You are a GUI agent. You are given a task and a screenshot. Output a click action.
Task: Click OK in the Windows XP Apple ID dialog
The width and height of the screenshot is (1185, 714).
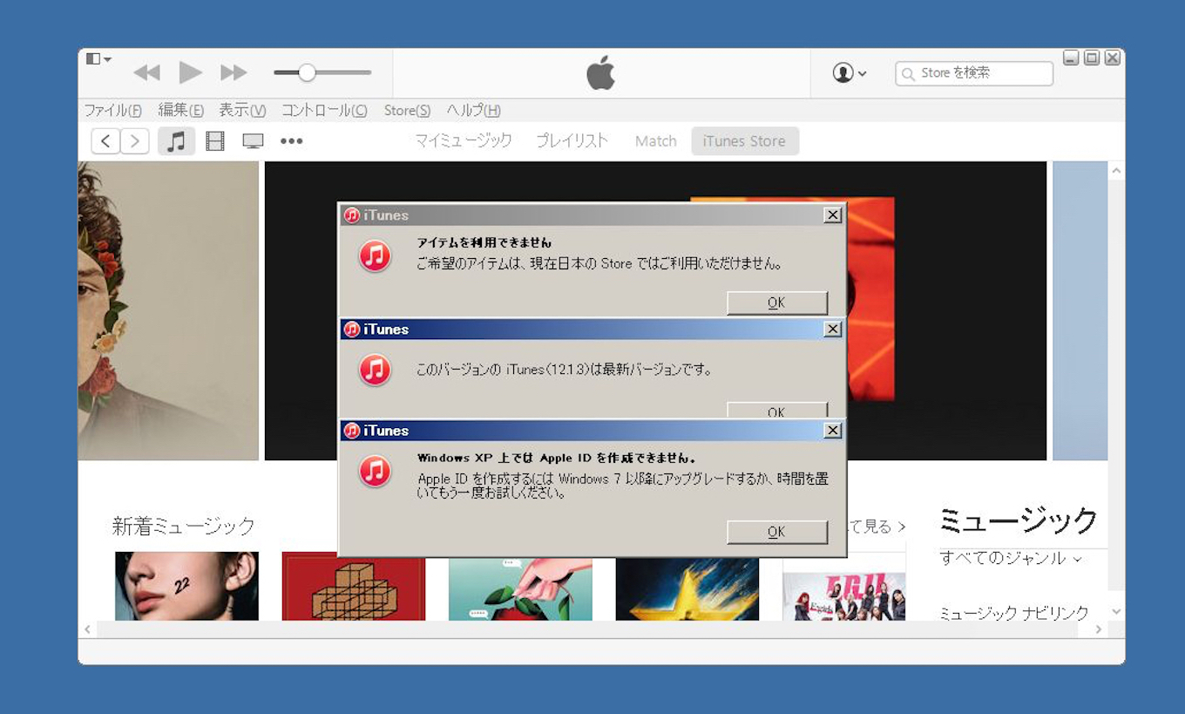776,532
